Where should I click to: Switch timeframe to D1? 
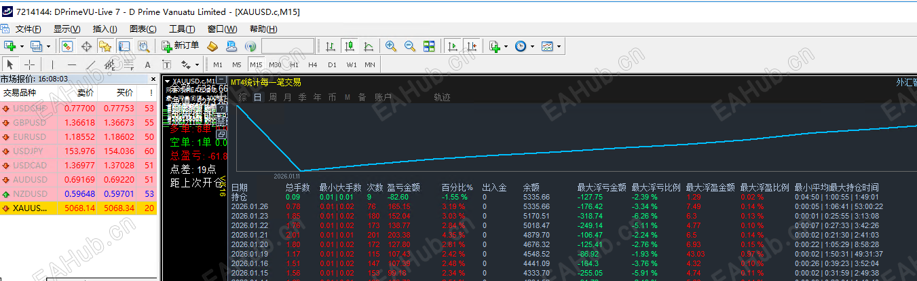pos(332,64)
